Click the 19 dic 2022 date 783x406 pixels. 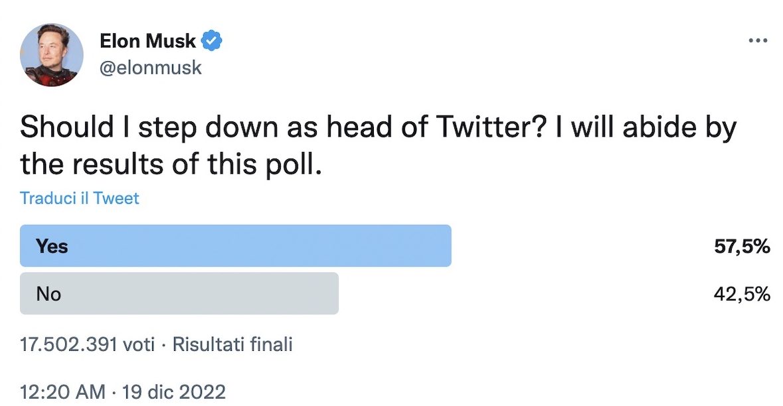click(x=175, y=391)
